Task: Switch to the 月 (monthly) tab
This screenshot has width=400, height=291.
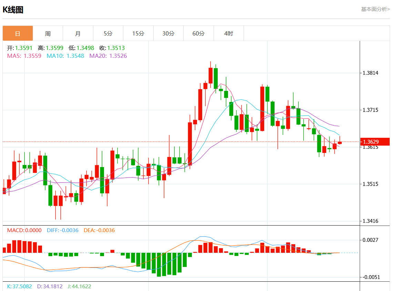Action: click(x=78, y=33)
